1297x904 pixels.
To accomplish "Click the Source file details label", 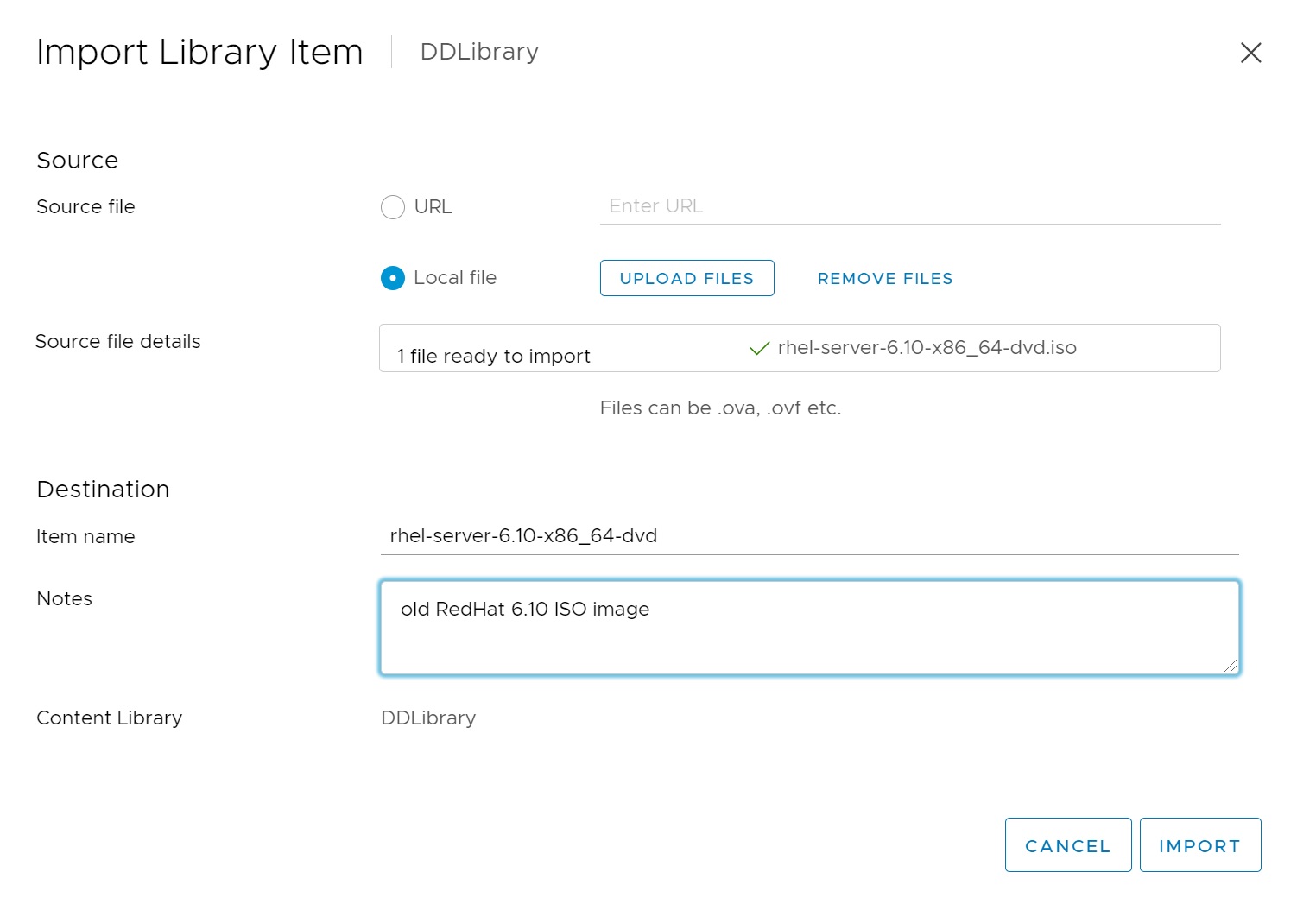I will point(118,342).
